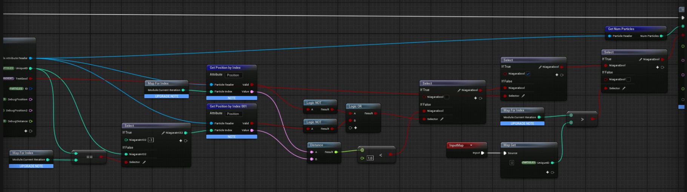Click the Result output pin on the Distance node
Viewport: 687px width, 192px height.
pyautogui.click(x=336, y=152)
